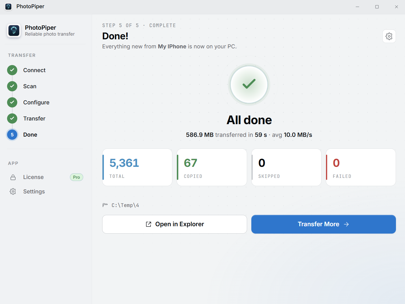Click the green checkmark beside Configure
This screenshot has width=405, height=304.
tap(12, 102)
